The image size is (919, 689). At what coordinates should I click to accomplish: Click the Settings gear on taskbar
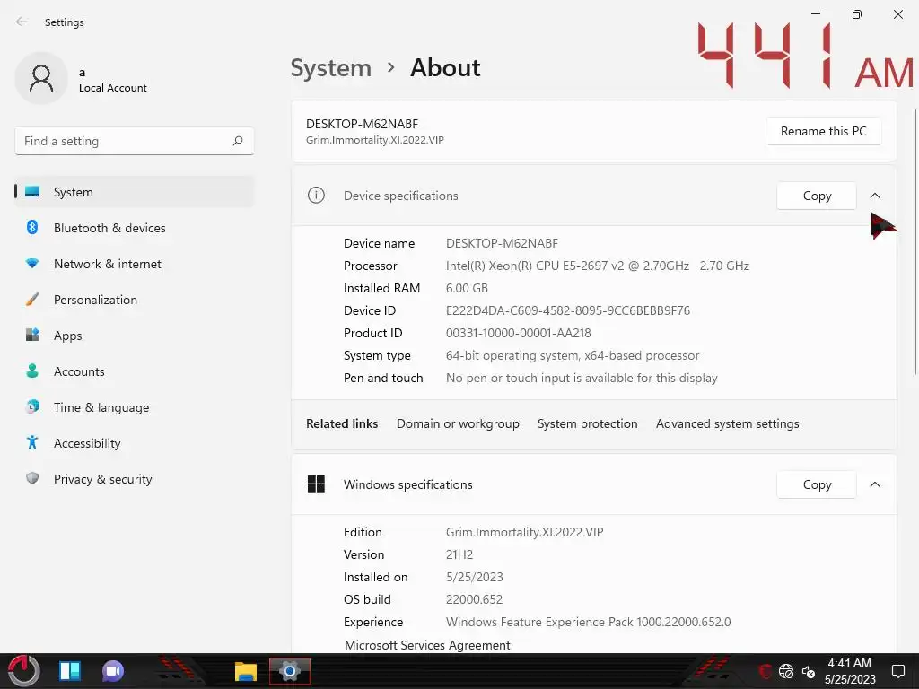tap(290, 671)
